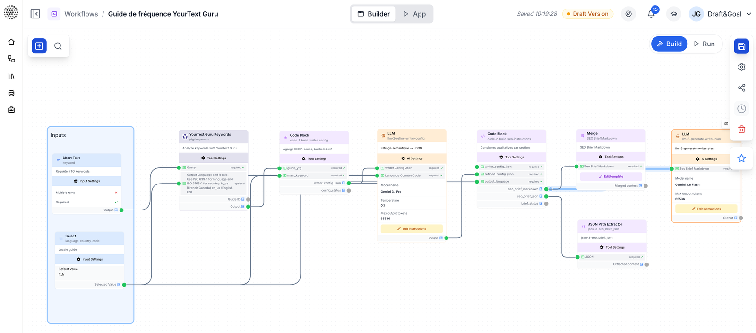
Task: Delete the workflow with the red trash icon
Action: pos(741,129)
